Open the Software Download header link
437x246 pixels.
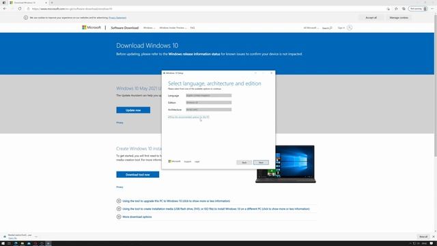[124, 28]
